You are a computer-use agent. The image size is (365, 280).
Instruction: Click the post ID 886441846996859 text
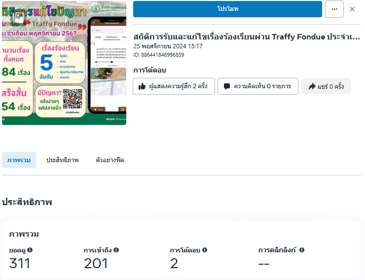coord(159,55)
